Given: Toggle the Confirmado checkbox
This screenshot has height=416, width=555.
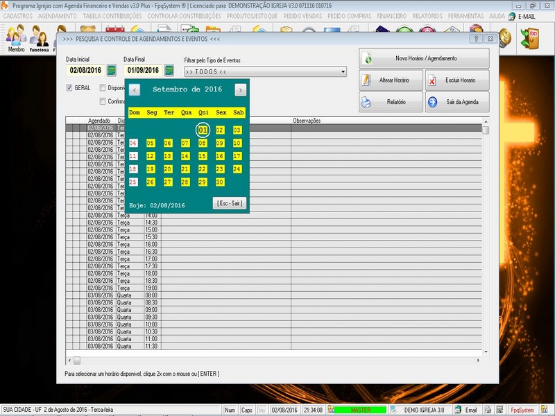Looking at the screenshot, I should click(x=102, y=101).
